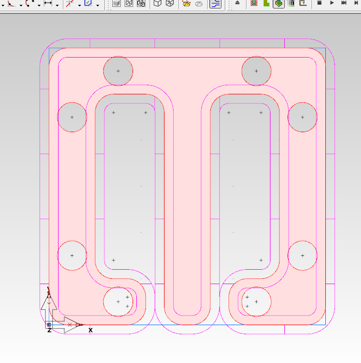Toggle the highlighted green layered stock display button

point(278,4)
